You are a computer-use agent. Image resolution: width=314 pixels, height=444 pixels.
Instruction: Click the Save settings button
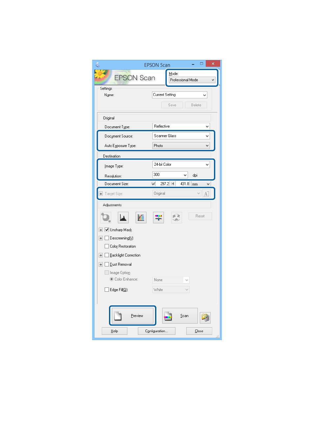172,105
